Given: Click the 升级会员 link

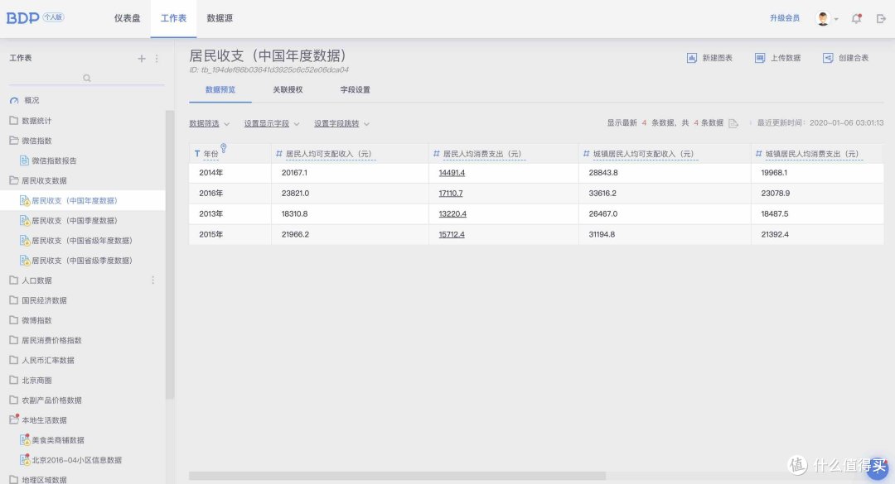Looking at the screenshot, I should [x=784, y=18].
